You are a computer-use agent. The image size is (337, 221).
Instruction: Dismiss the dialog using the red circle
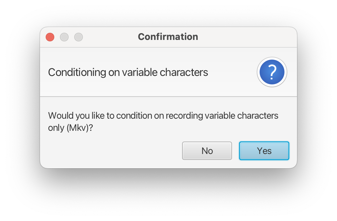pyautogui.click(x=50, y=37)
